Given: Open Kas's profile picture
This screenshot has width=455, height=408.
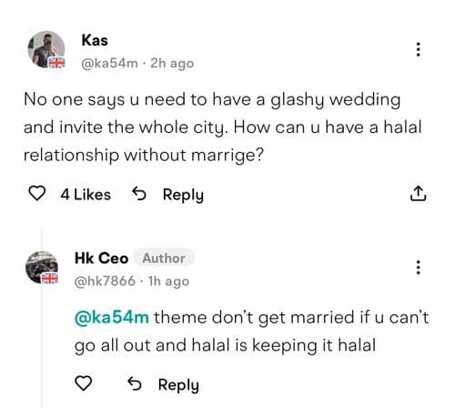Looking at the screenshot, I should click(x=46, y=49).
